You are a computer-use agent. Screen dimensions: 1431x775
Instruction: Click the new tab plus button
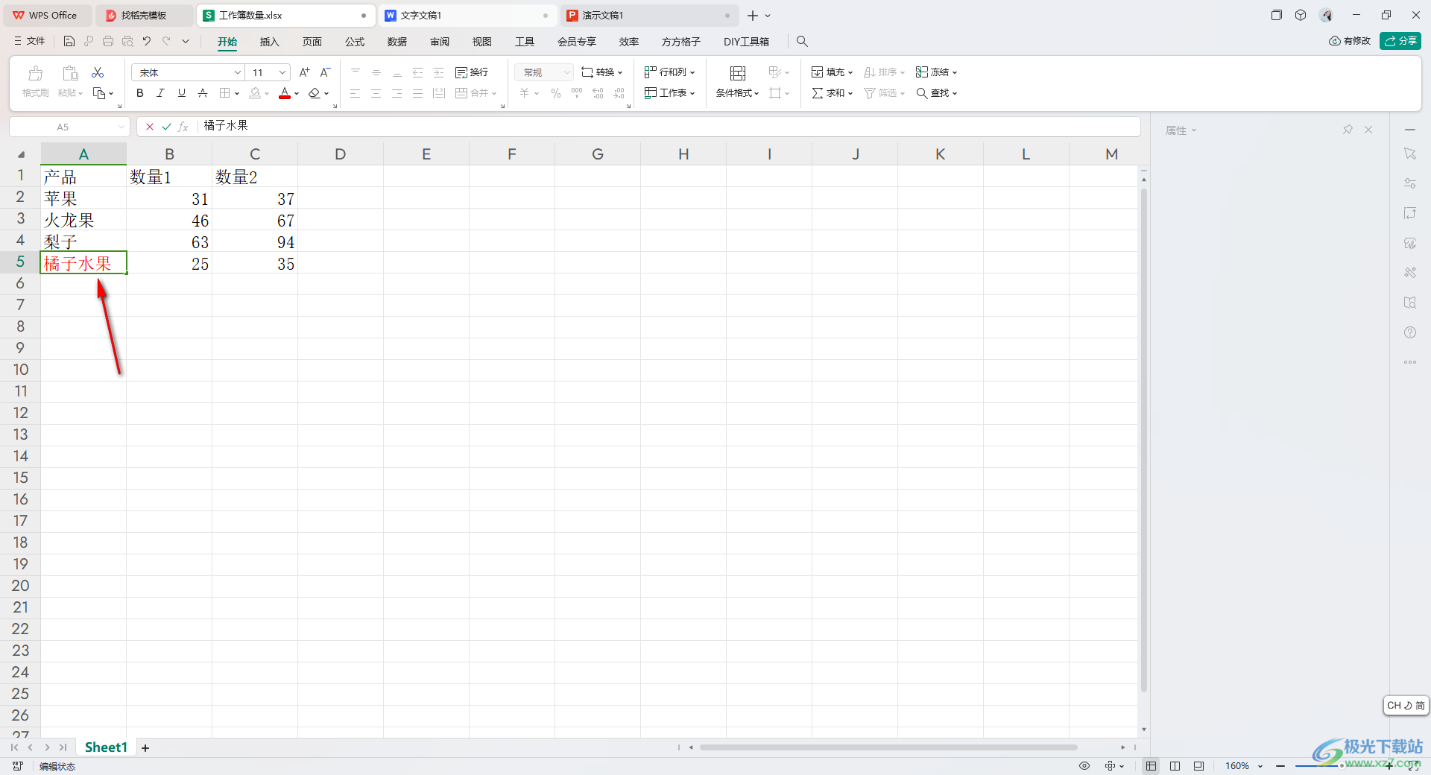[x=753, y=15]
